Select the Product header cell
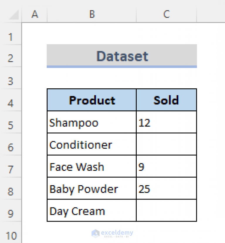Image resolution: width=225 pixels, height=243 pixels. coord(92,100)
